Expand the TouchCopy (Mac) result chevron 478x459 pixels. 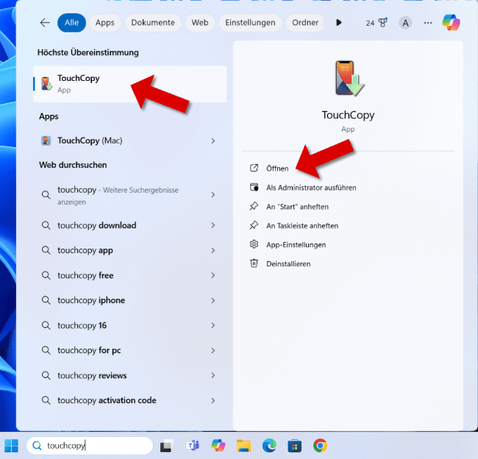(213, 140)
